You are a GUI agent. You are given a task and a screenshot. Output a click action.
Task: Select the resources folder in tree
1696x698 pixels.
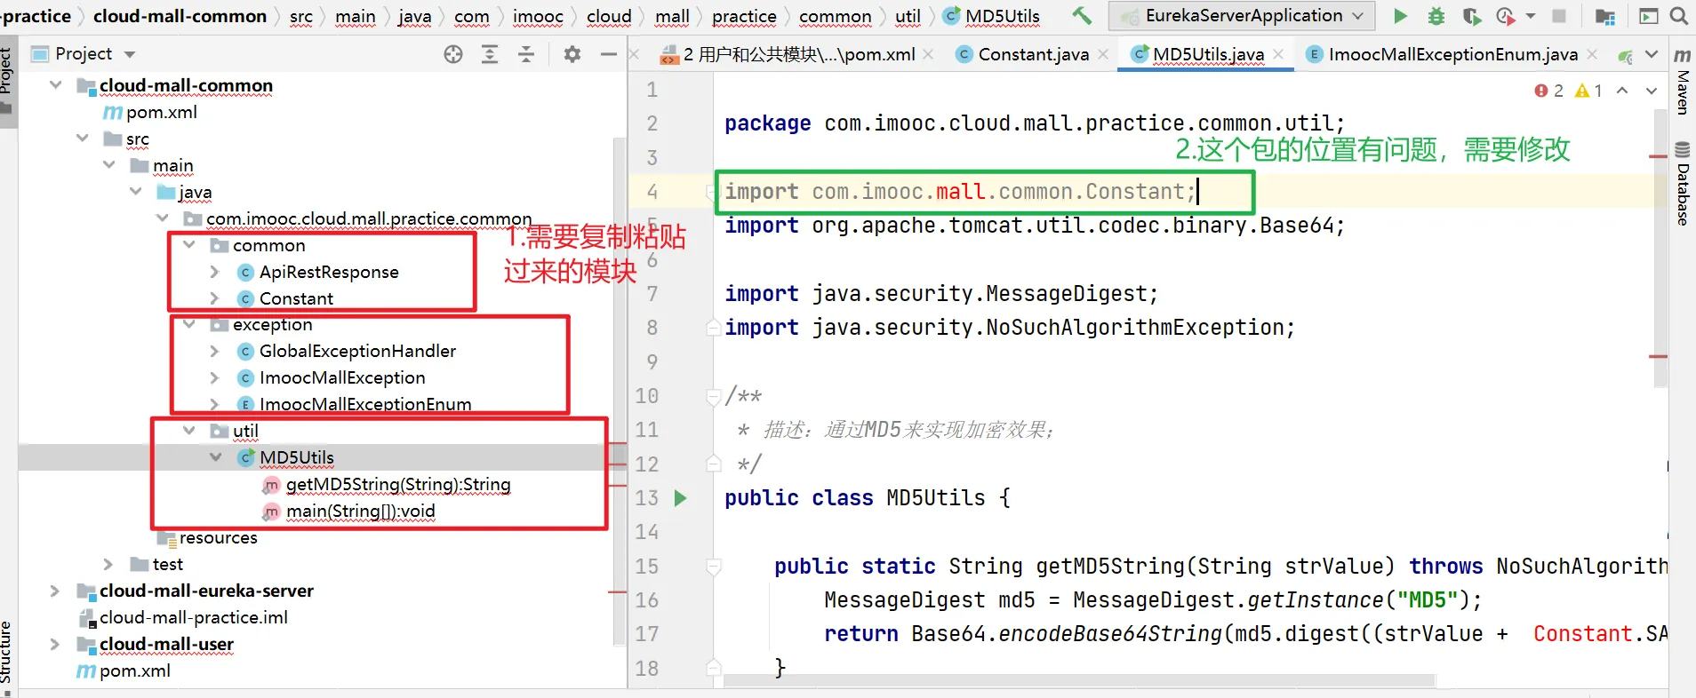pos(218,537)
